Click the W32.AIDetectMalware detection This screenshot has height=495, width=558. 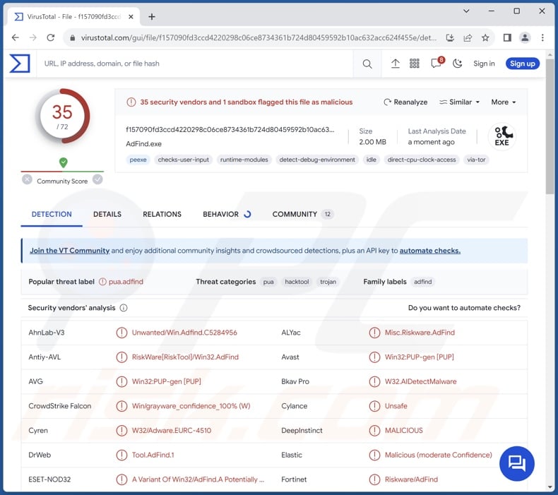(x=421, y=381)
